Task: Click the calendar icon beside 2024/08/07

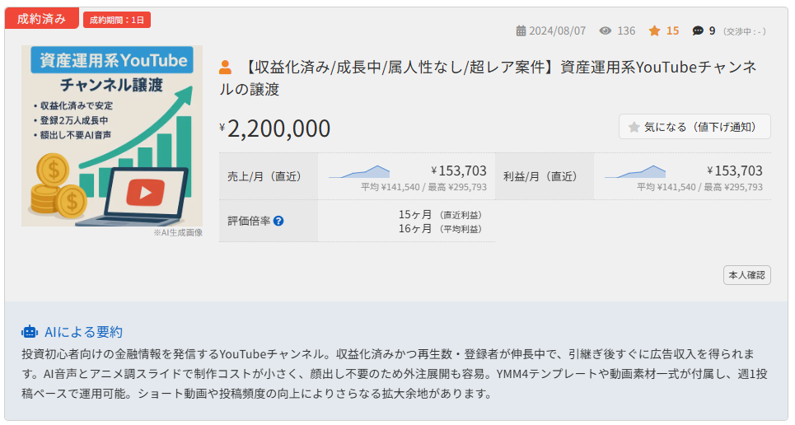Action: (521, 31)
